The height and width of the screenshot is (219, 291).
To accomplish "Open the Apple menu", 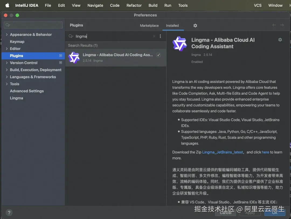I will [7, 5].
